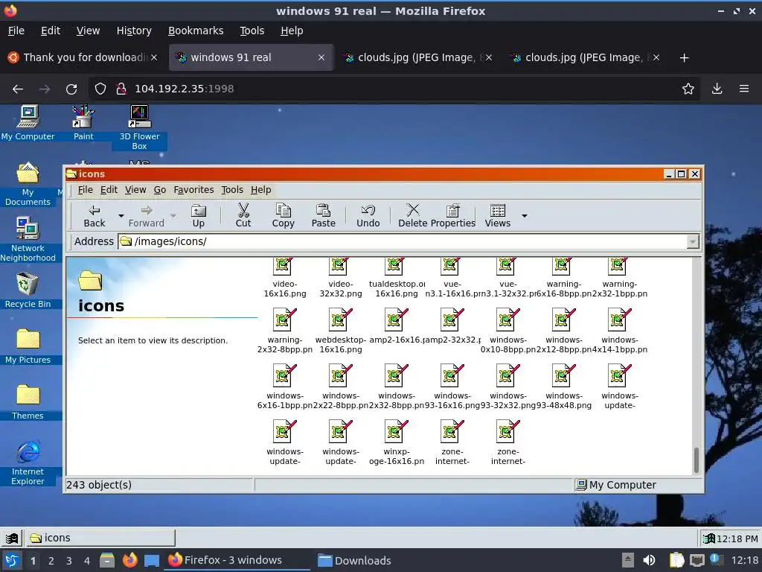Switch to the Thank you for downloading tab

coord(83,57)
